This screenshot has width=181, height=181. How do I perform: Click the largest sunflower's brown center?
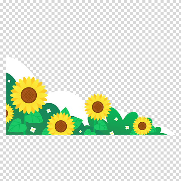click(29, 95)
